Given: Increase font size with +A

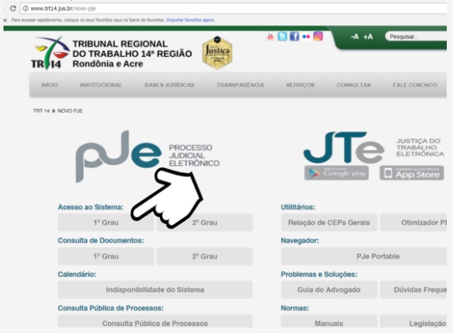Looking at the screenshot, I should pyautogui.click(x=368, y=37).
